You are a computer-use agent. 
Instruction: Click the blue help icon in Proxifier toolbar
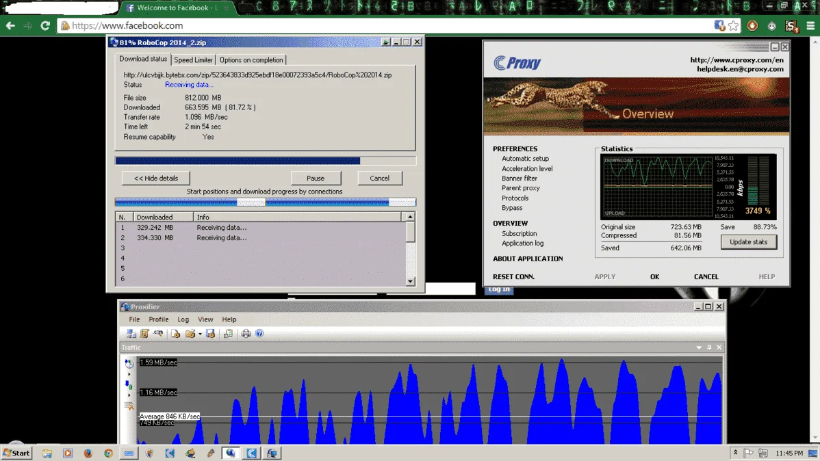(x=259, y=334)
